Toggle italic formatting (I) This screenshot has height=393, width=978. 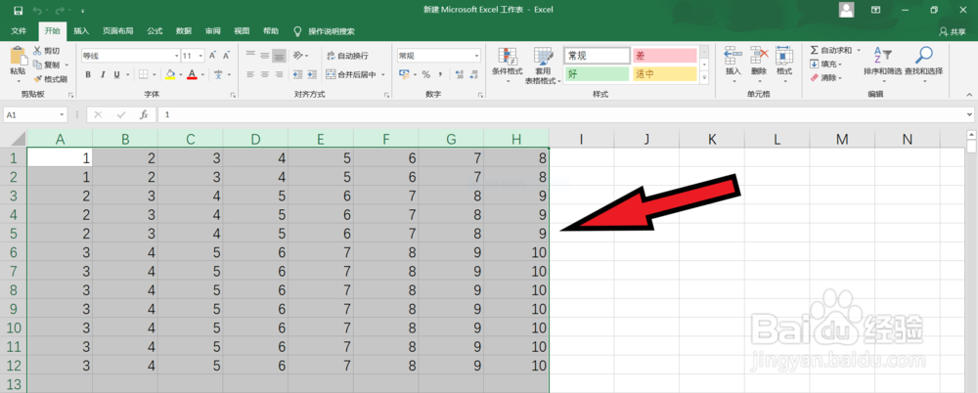pyautogui.click(x=101, y=75)
